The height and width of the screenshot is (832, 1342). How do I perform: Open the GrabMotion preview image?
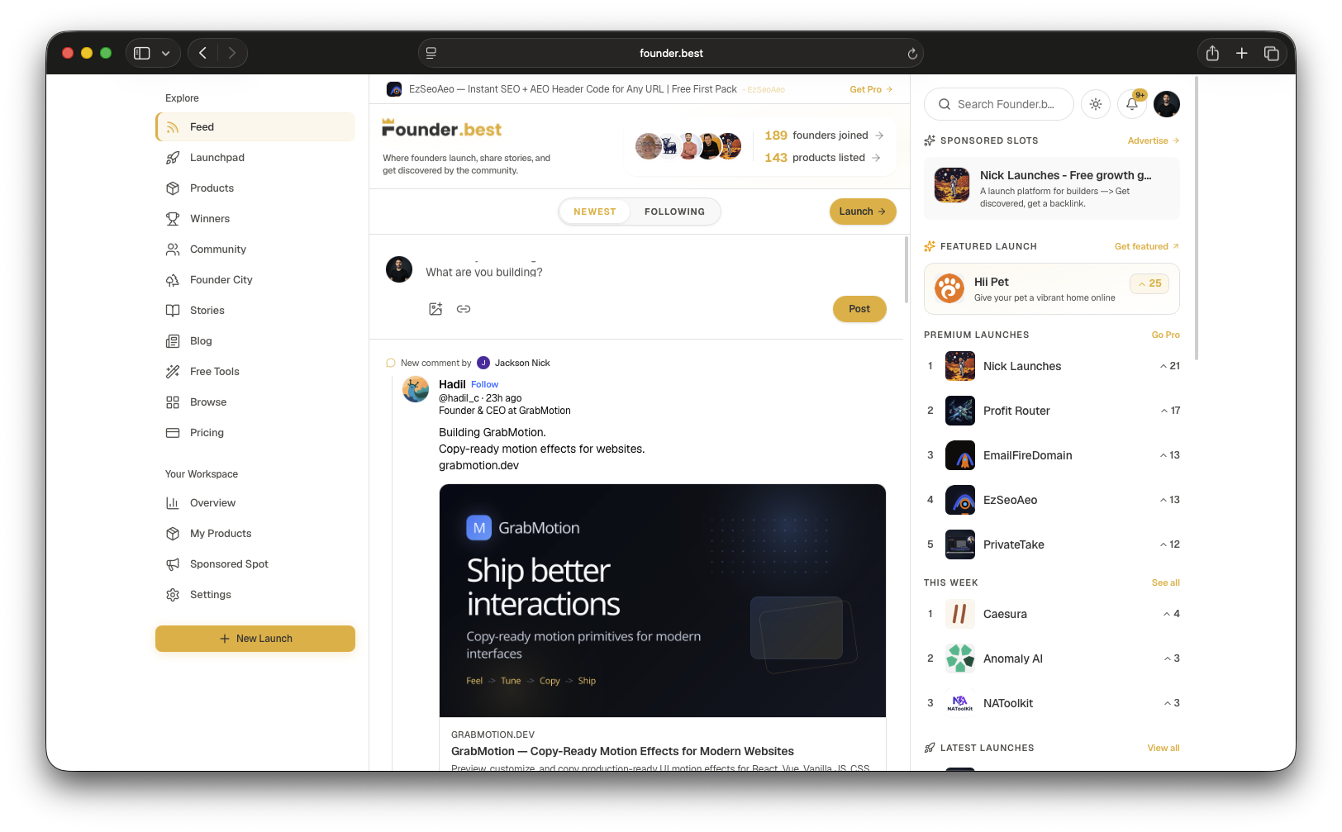point(663,601)
